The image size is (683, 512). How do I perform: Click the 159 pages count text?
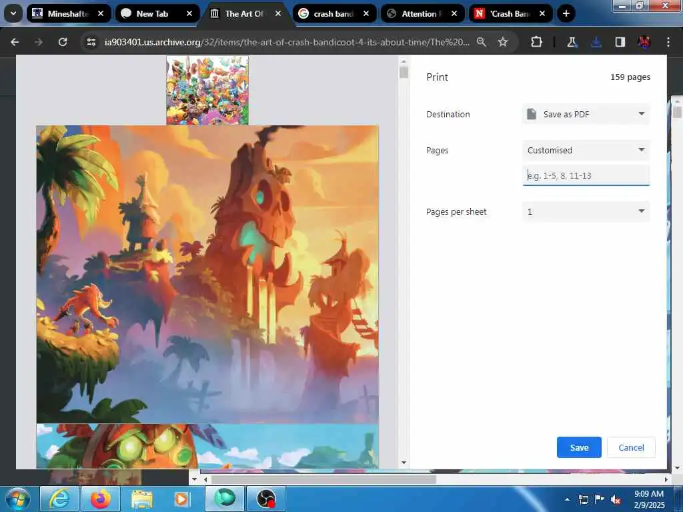coord(630,77)
